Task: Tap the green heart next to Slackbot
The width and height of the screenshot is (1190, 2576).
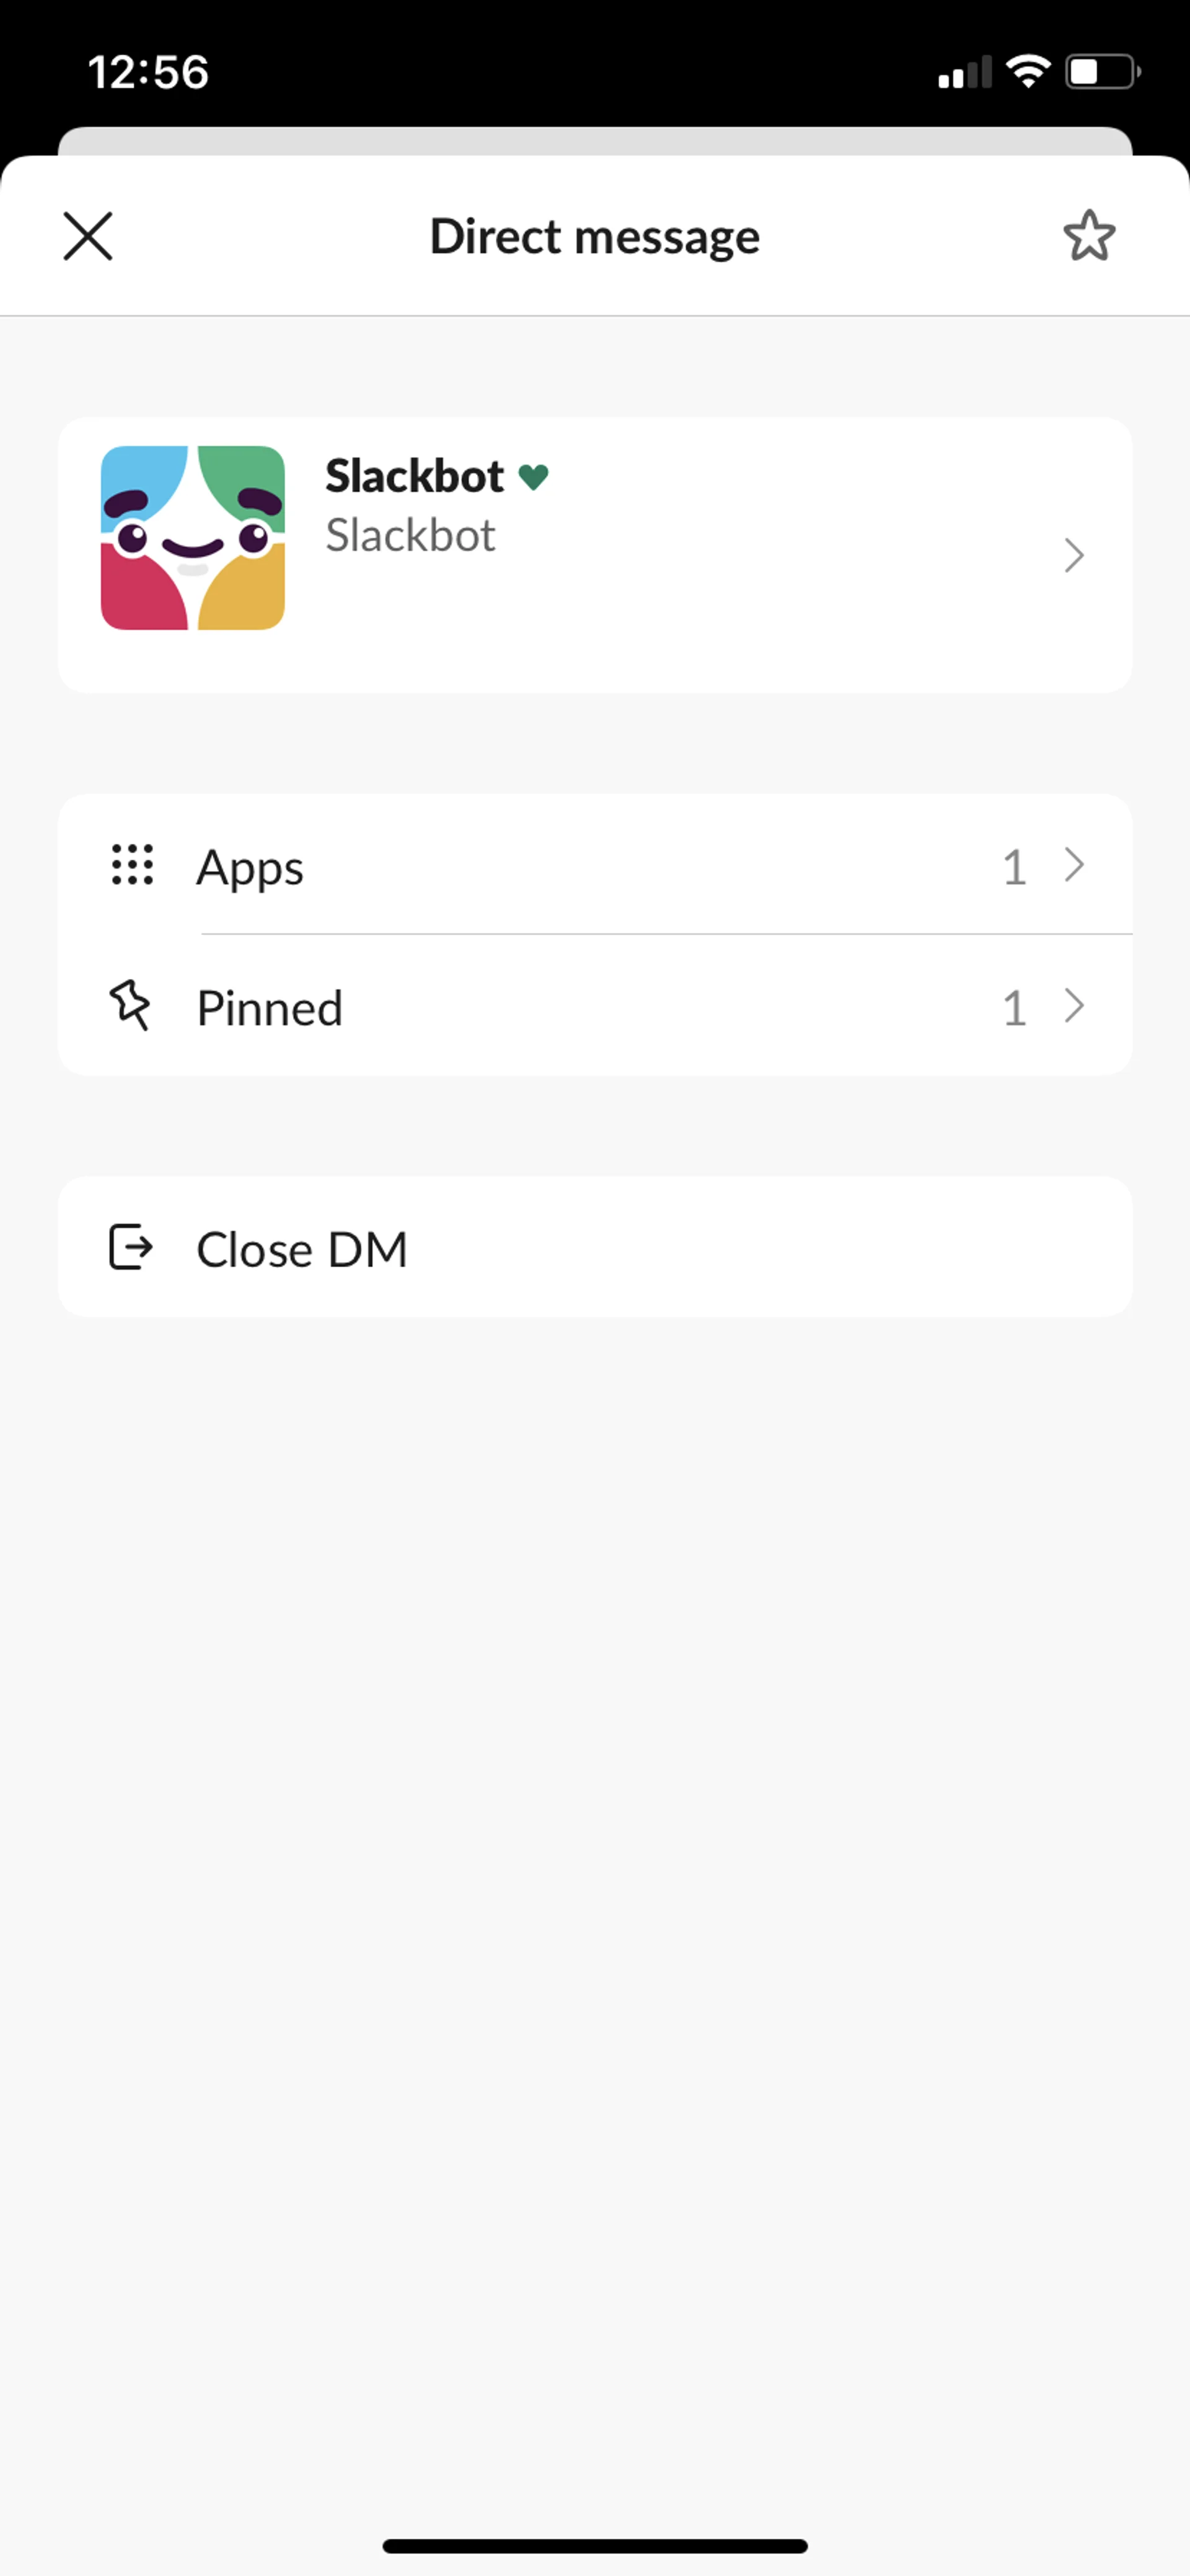Action: [534, 477]
